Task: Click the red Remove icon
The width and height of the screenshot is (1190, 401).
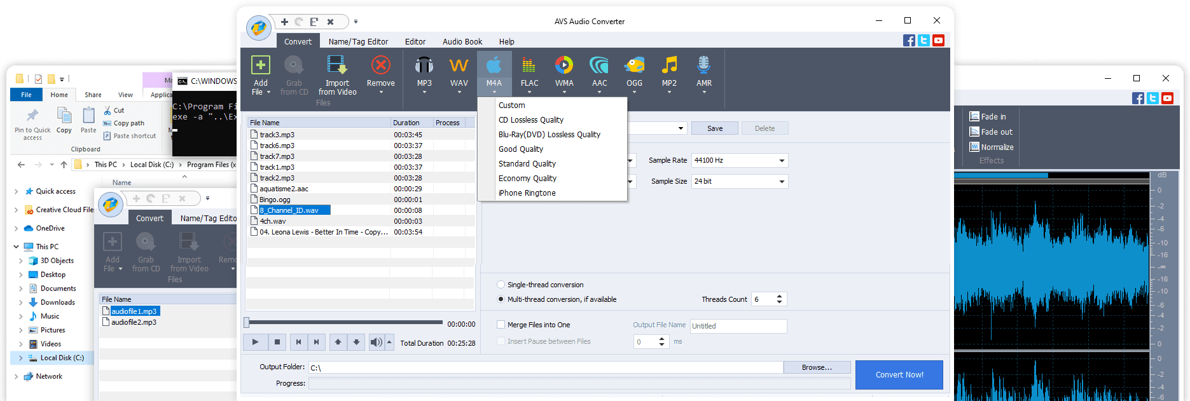Action: [380, 65]
